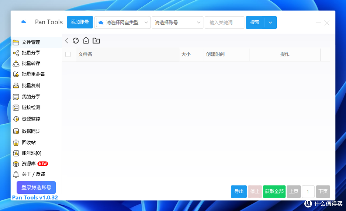This screenshot has width=346, height=211.
Task: Click the 添加账号 button
Action: pyautogui.click(x=80, y=22)
